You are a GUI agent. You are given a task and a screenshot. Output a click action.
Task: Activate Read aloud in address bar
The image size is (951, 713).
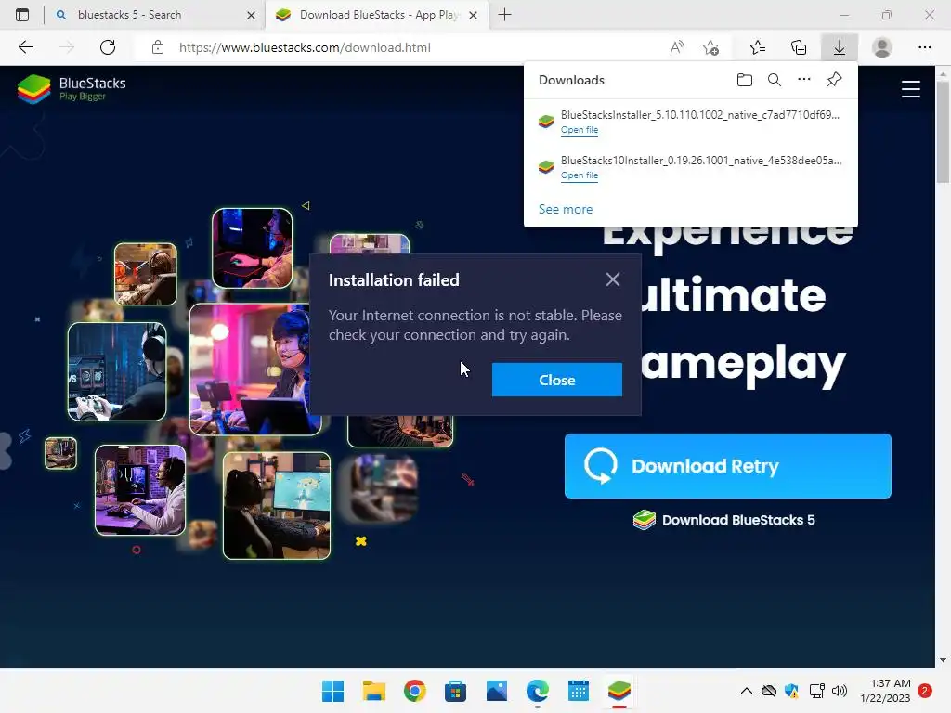coord(677,47)
